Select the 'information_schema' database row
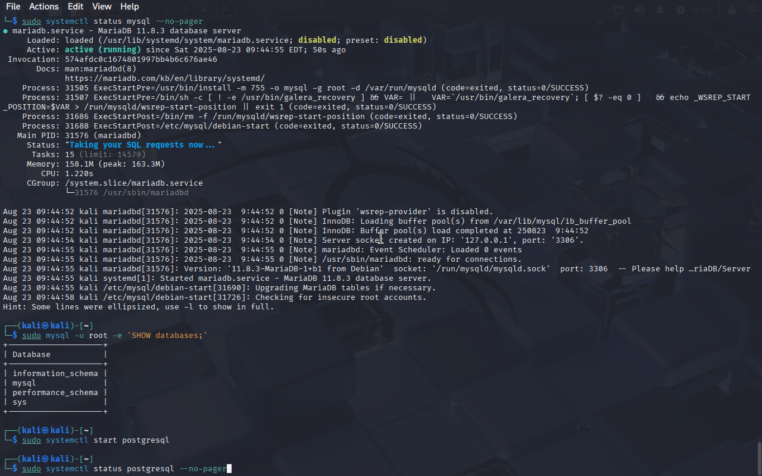 pyautogui.click(x=55, y=374)
